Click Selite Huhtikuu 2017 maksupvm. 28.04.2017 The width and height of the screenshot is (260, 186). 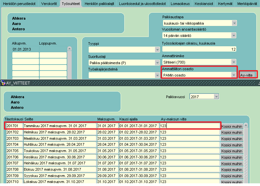(x=60, y=144)
